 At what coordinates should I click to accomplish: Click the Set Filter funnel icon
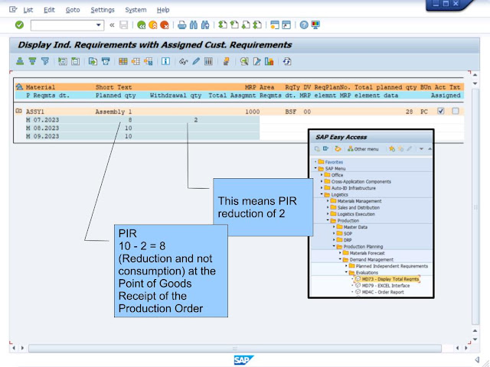(45, 61)
